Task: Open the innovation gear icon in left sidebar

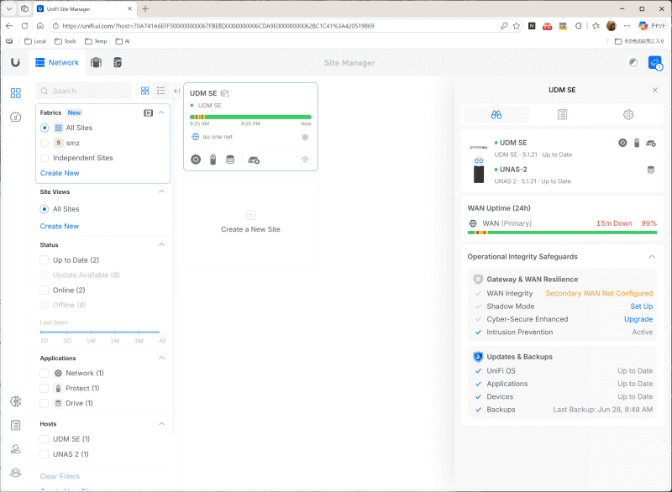Action: pos(16,401)
